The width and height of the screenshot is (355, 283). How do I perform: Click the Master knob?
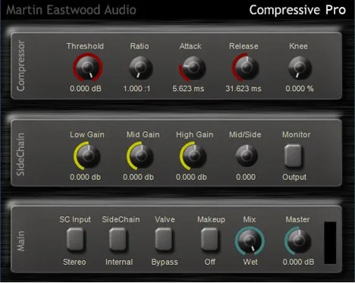pyautogui.click(x=298, y=241)
